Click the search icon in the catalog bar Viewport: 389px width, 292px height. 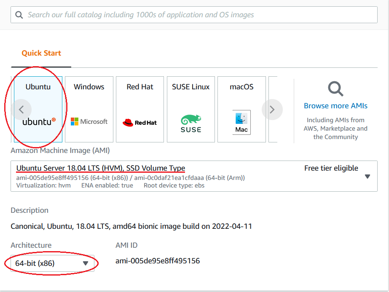[x=19, y=14]
